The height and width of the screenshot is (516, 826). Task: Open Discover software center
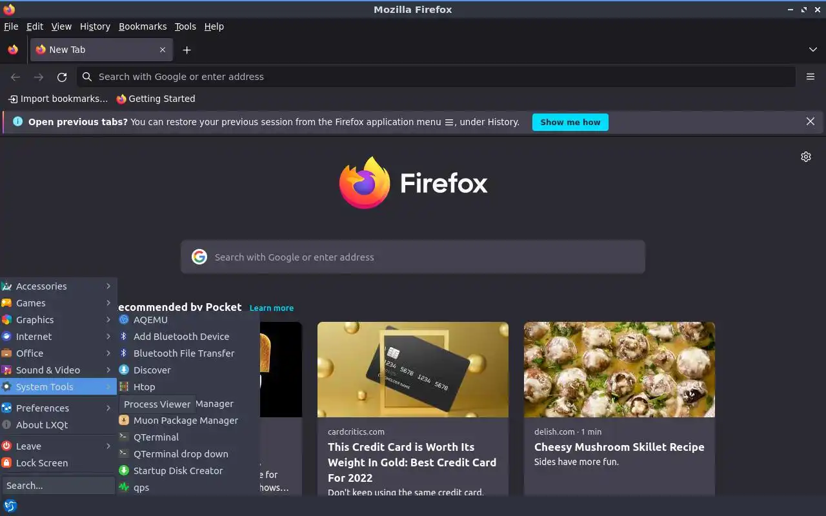[188, 370]
